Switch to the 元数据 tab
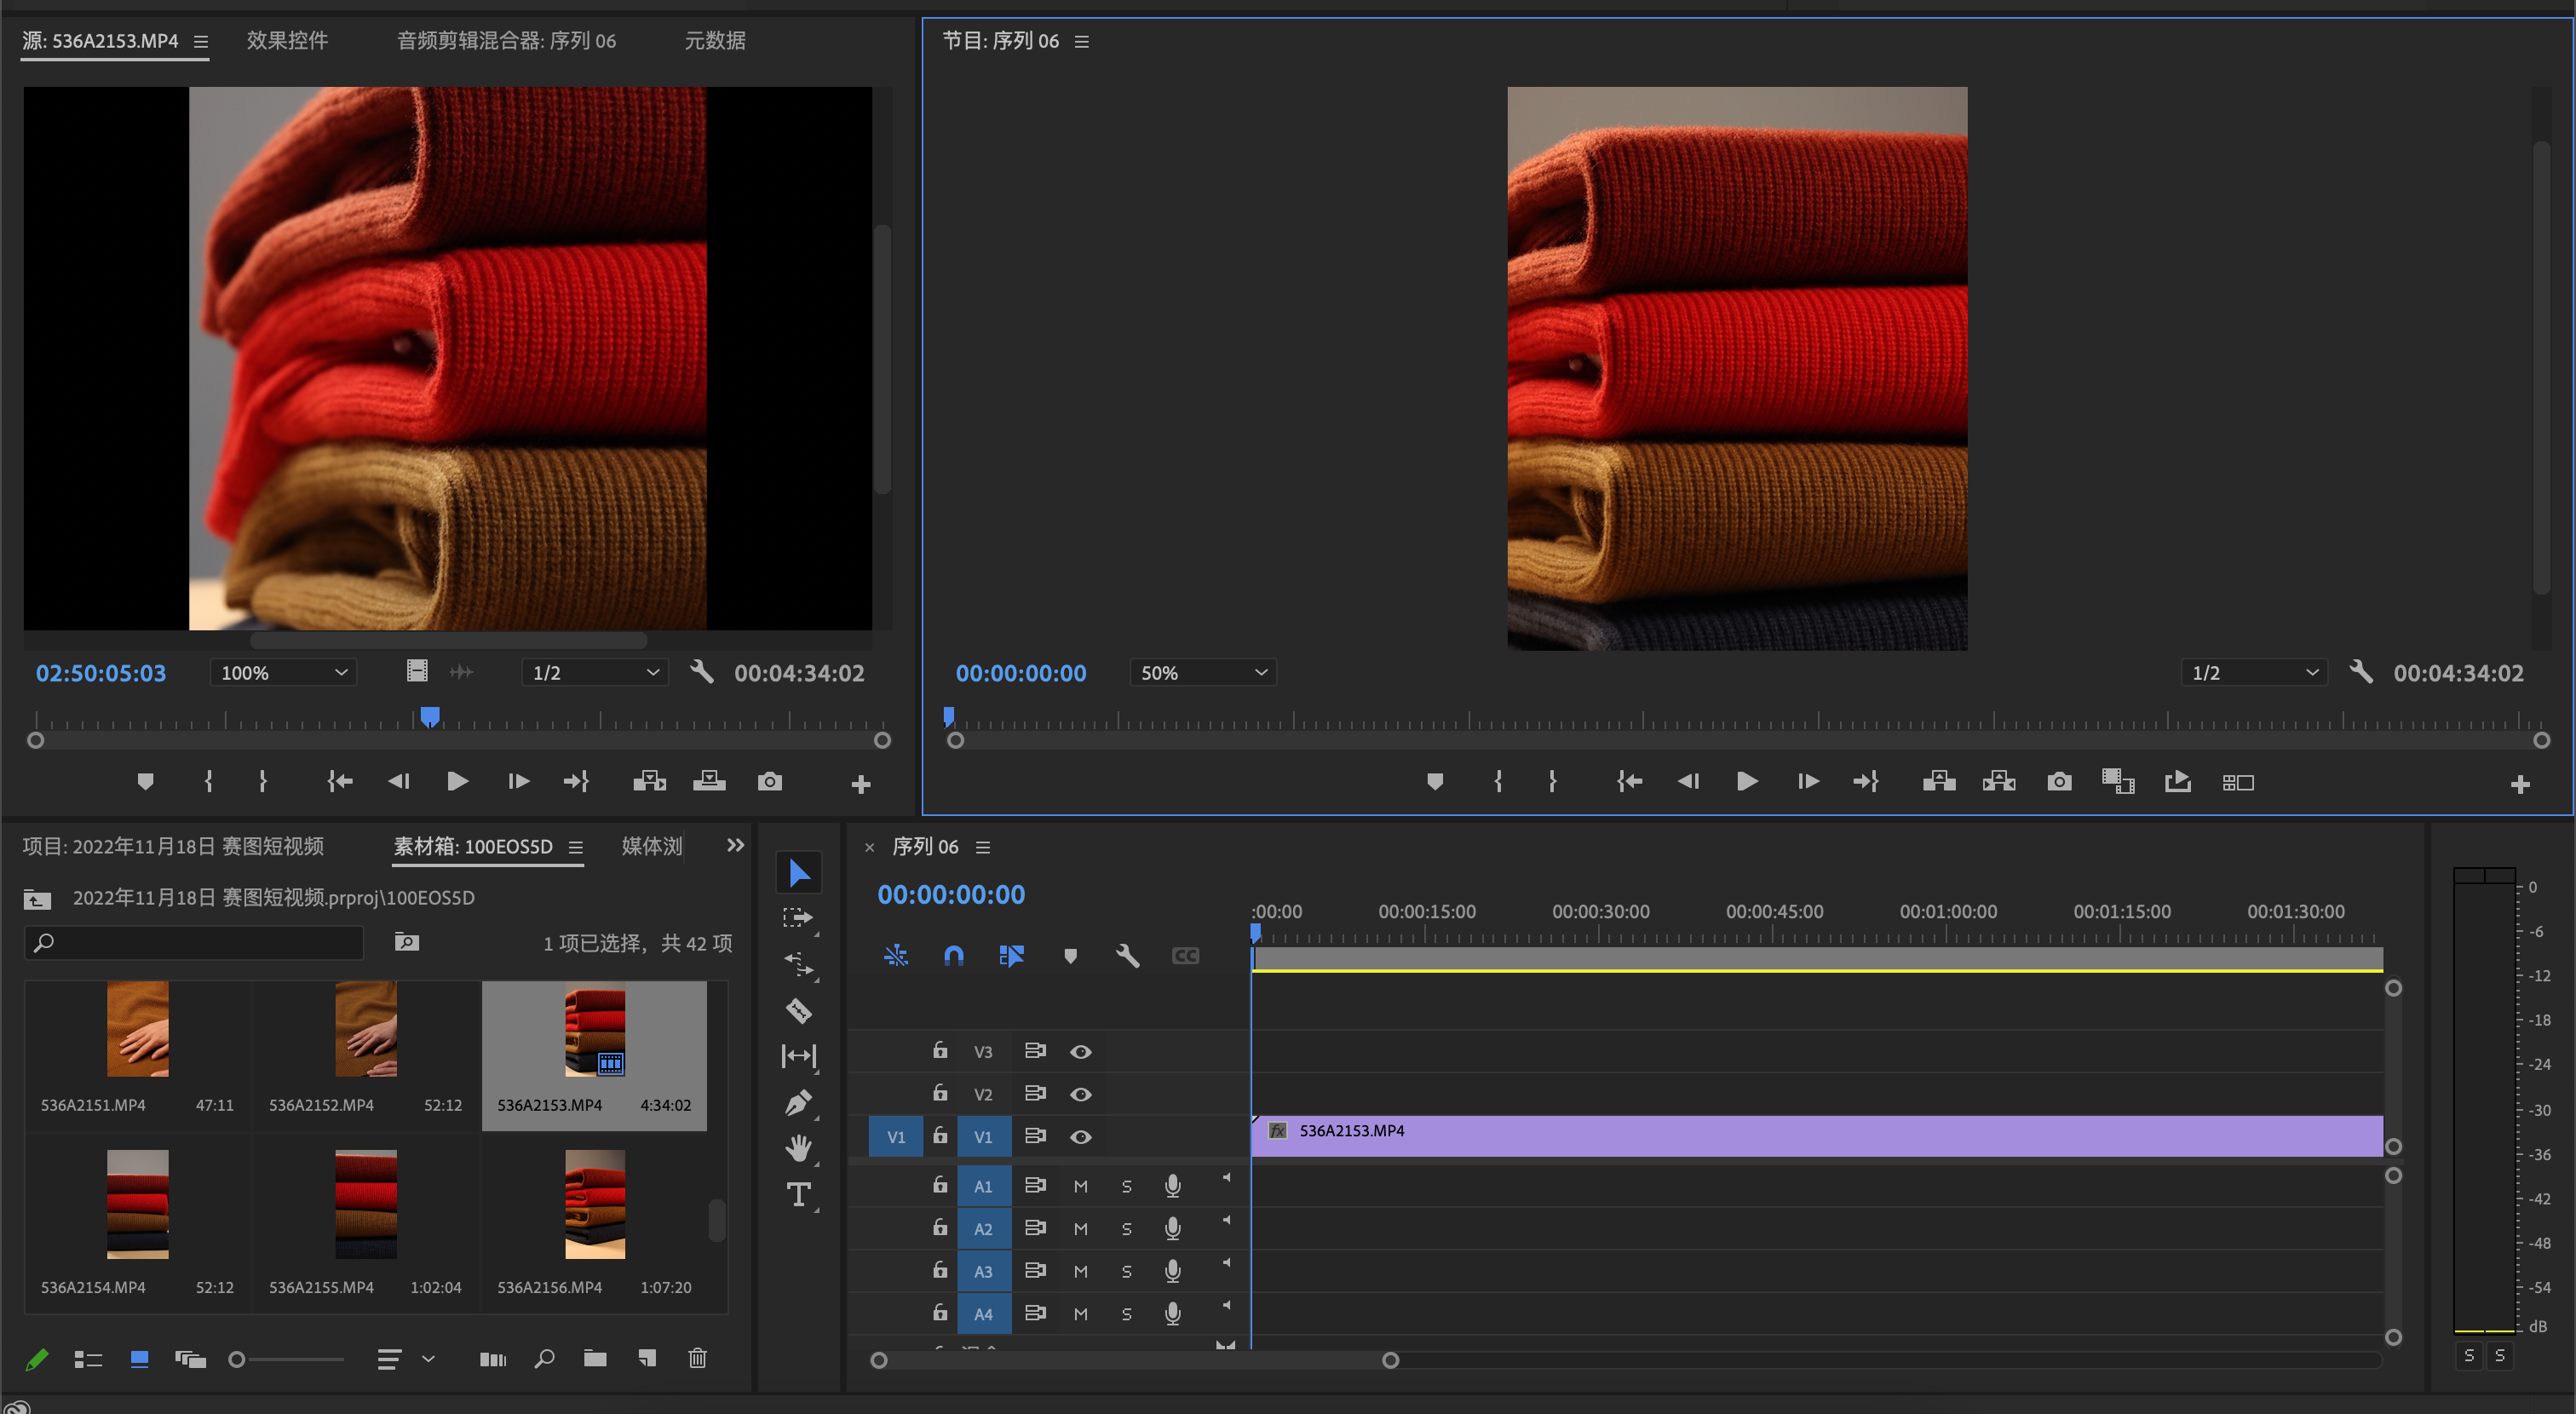The height and width of the screenshot is (1414, 2576). tap(714, 41)
